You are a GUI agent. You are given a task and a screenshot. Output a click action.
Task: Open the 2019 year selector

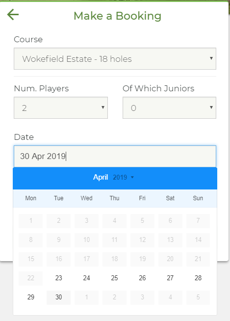(124, 177)
